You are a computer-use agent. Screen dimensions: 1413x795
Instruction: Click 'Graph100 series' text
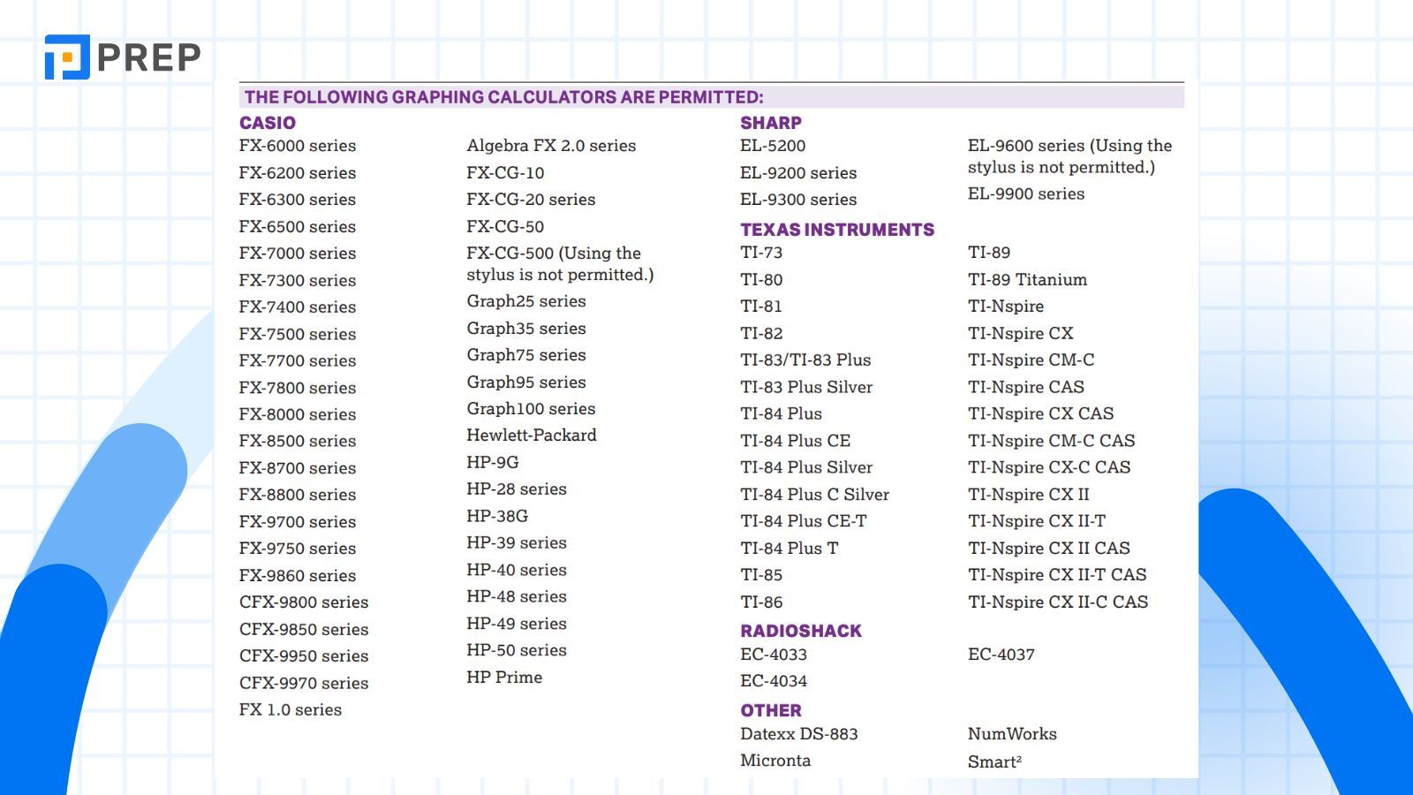pos(531,409)
